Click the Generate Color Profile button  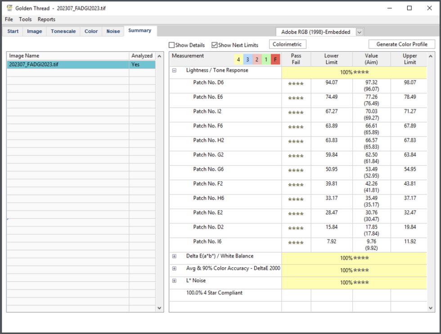[402, 44]
